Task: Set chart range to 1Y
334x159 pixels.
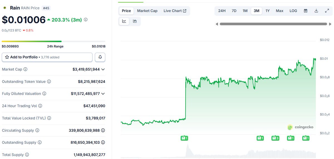Action: coord(267,11)
